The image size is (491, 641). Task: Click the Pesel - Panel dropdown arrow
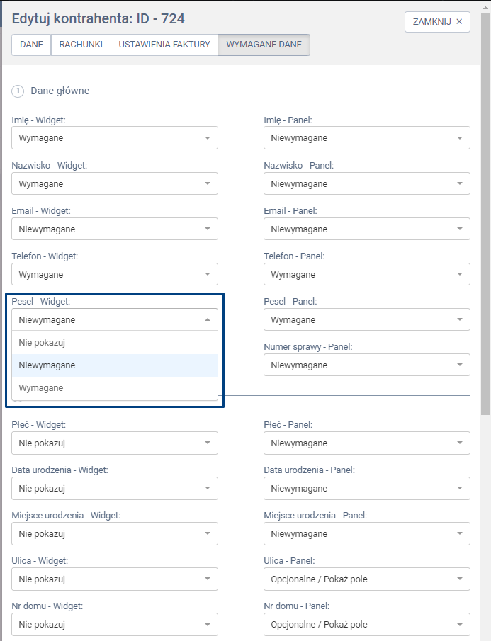tap(460, 319)
